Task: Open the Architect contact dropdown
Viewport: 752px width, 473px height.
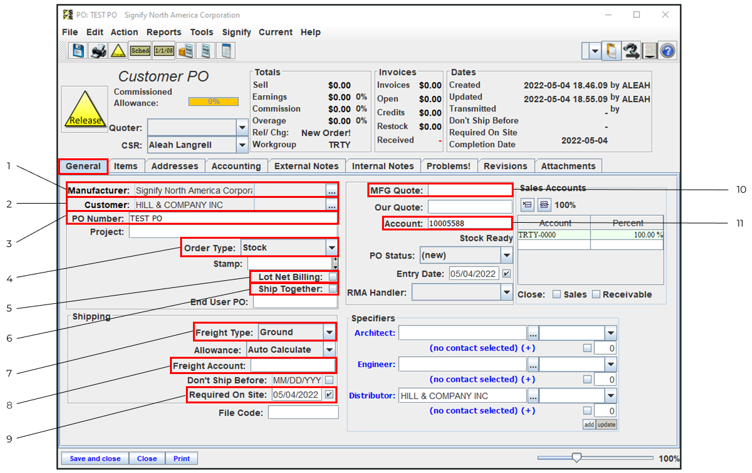Action: [x=610, y=333]
